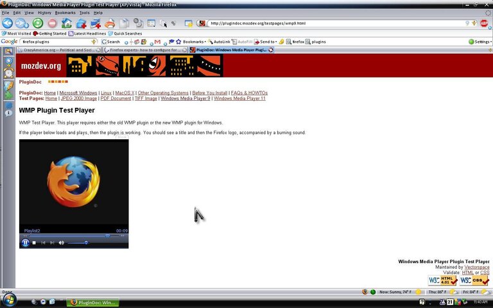Image resolution: width=493 pixels, height=308 pixels.
Task: Open the View menu
Action: pos(29,13)
